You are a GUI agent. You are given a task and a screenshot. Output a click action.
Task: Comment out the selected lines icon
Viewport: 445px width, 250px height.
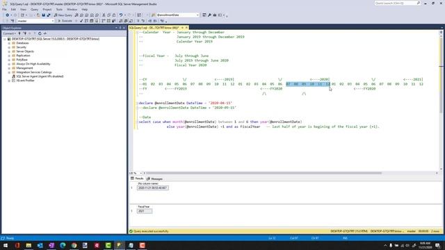pyautogui.click(x=138, y=21)
